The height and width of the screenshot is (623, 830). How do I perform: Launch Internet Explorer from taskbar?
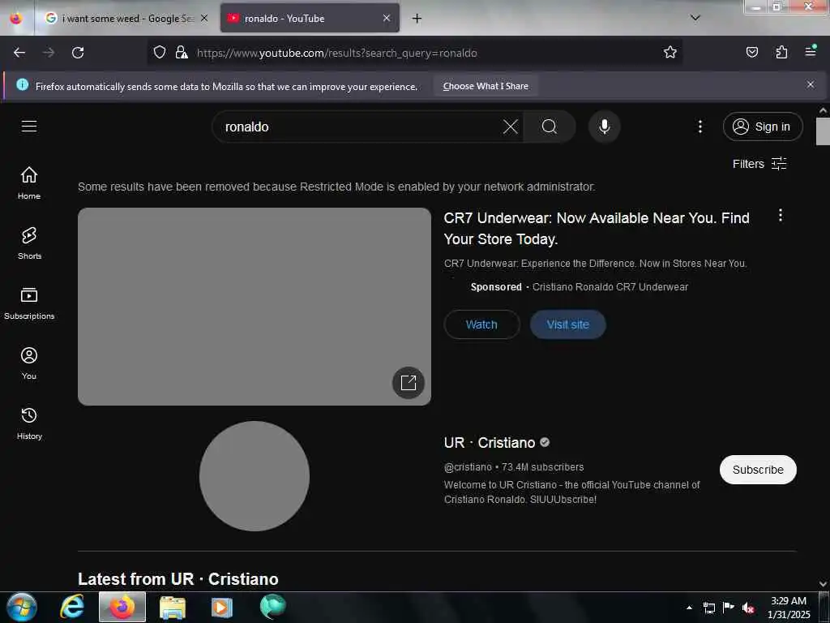coord(71,607)
